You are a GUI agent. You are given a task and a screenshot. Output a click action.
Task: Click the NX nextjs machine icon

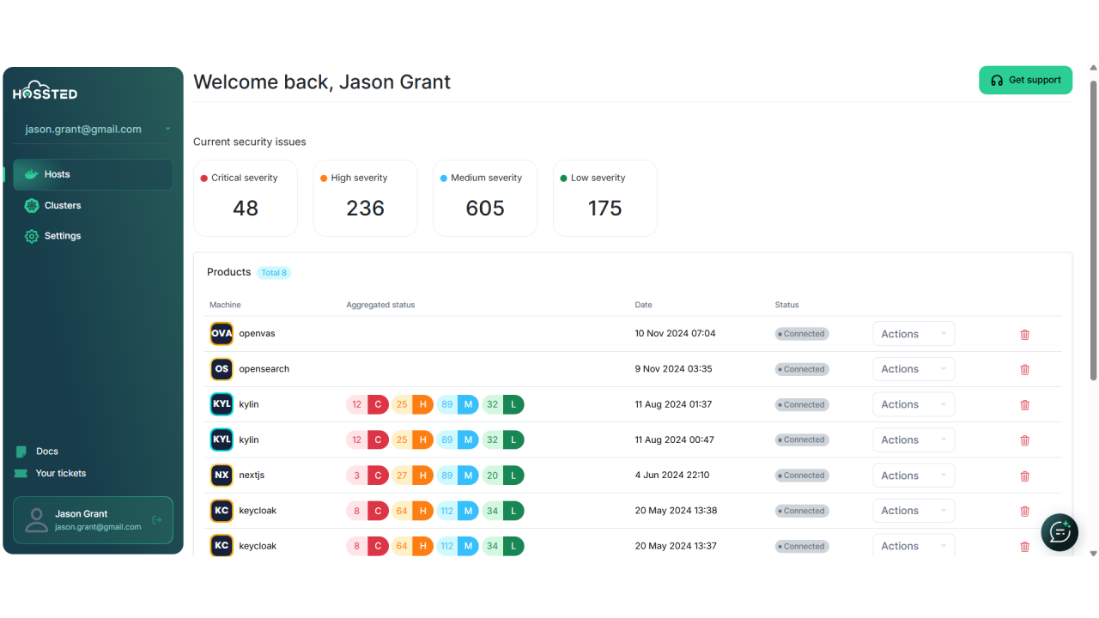222,476
